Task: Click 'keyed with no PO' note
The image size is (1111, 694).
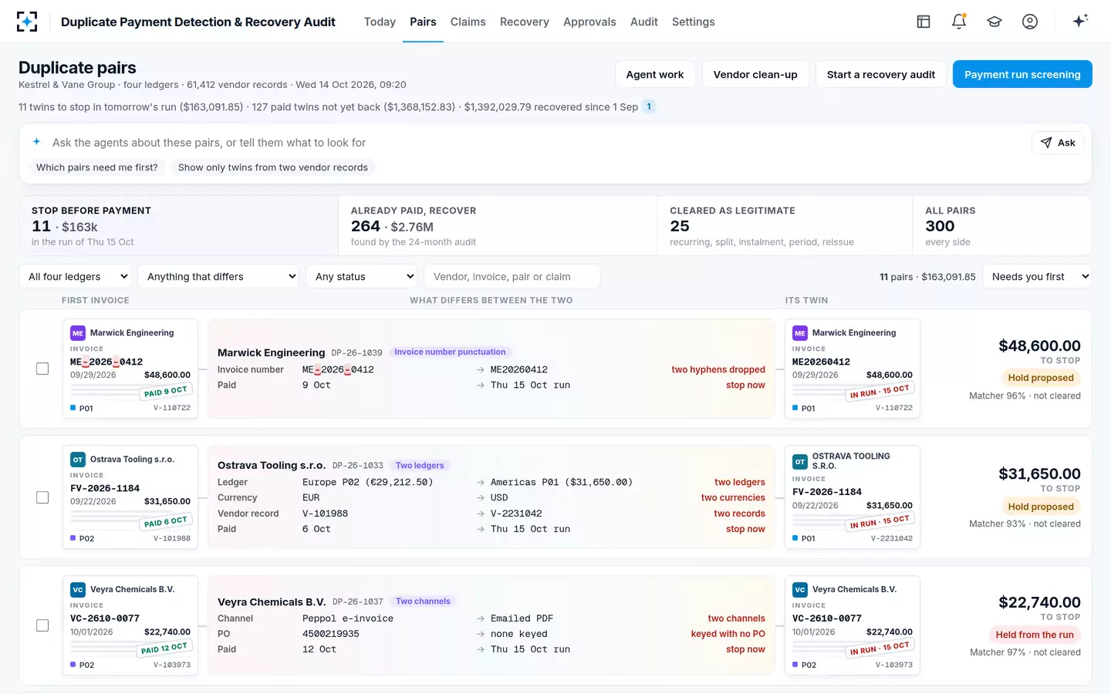Action: [728, 634]
